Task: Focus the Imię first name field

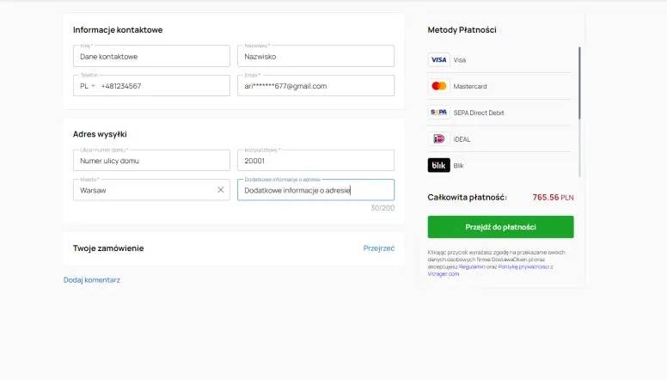Action: click(151, 57)
